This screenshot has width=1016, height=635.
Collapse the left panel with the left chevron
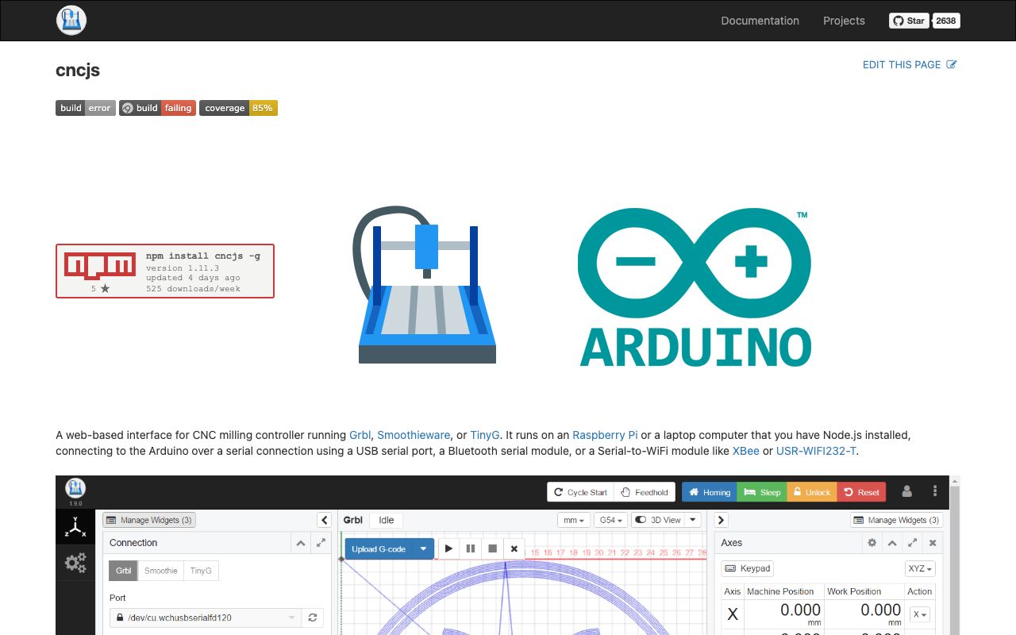point(324,520)
